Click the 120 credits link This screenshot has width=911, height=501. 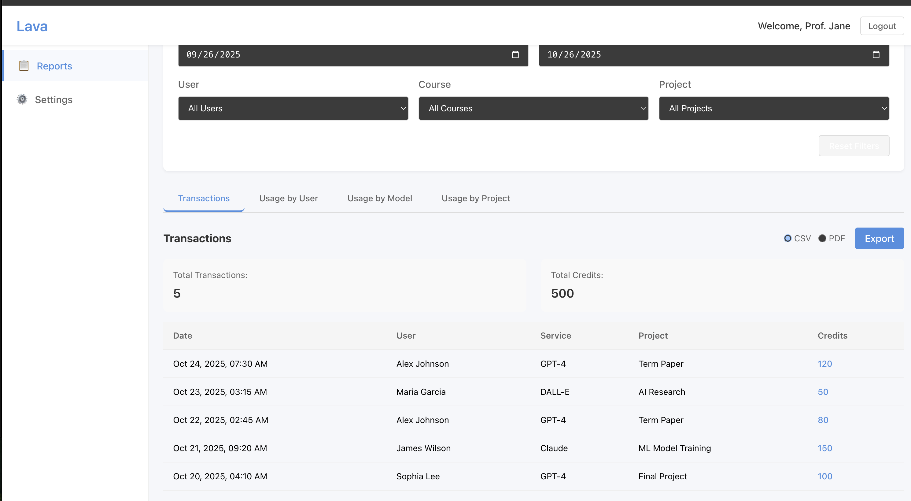[824, 364]
